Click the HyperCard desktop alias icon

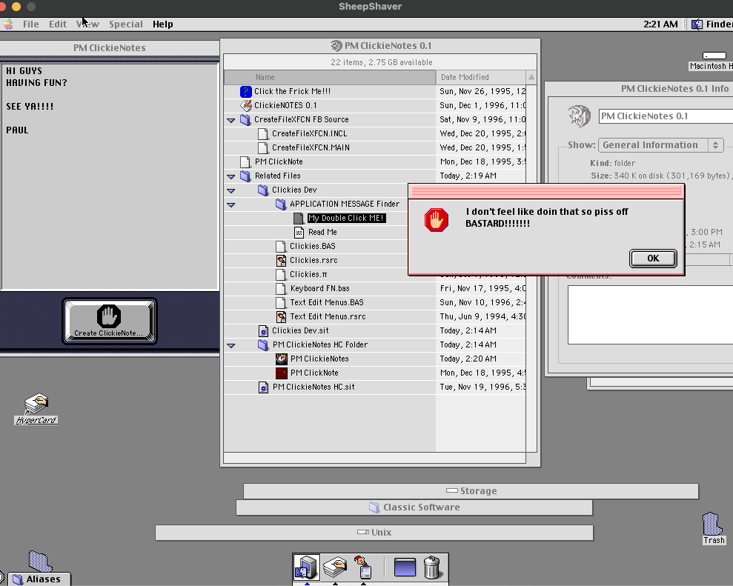36,404
